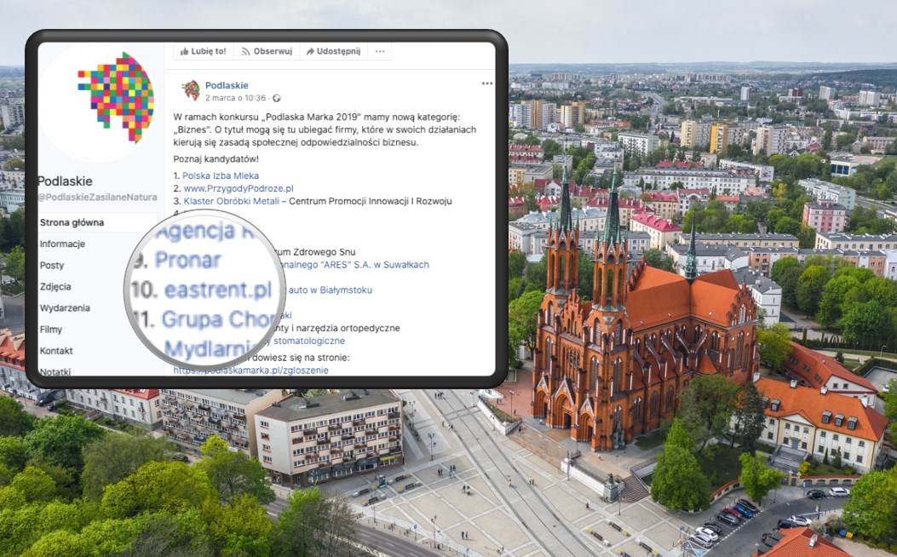Select Filmy in page sidebar

(x=50, y=330)
